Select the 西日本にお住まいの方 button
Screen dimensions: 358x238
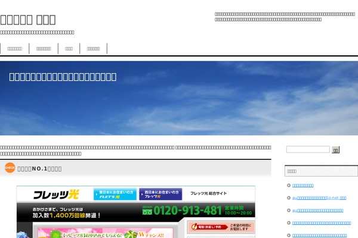[161, 194]
